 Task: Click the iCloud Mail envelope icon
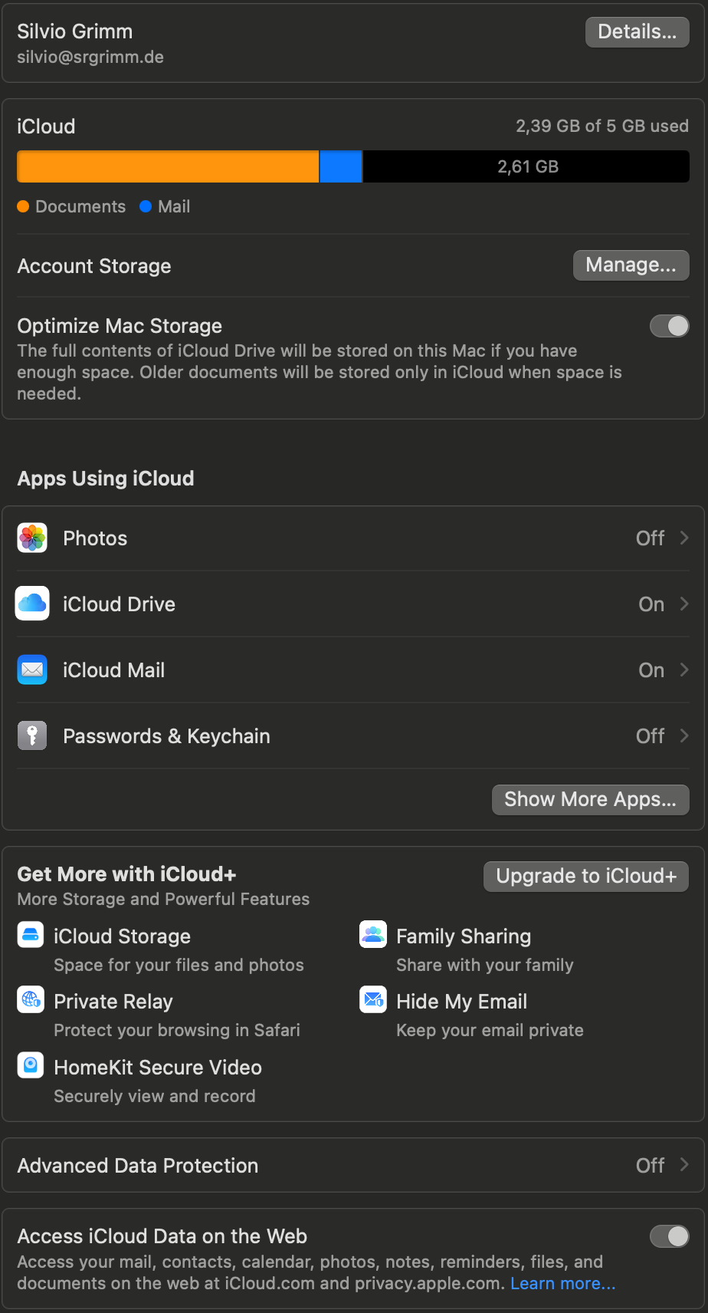(x=32, y=670)
